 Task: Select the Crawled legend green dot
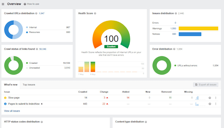click(27, 63)
